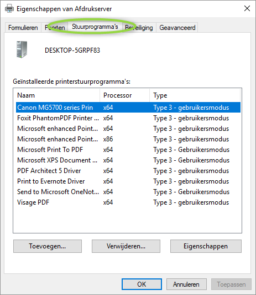Select Microsoft Print To PDF driver
Screen dimensions: 256x295
point(128,150)
